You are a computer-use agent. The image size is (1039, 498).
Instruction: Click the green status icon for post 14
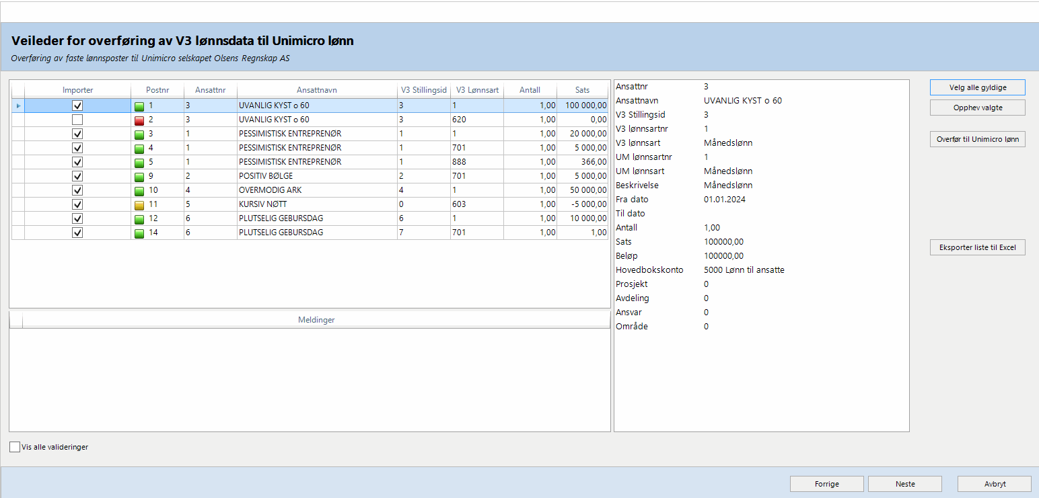pos(139,233)
